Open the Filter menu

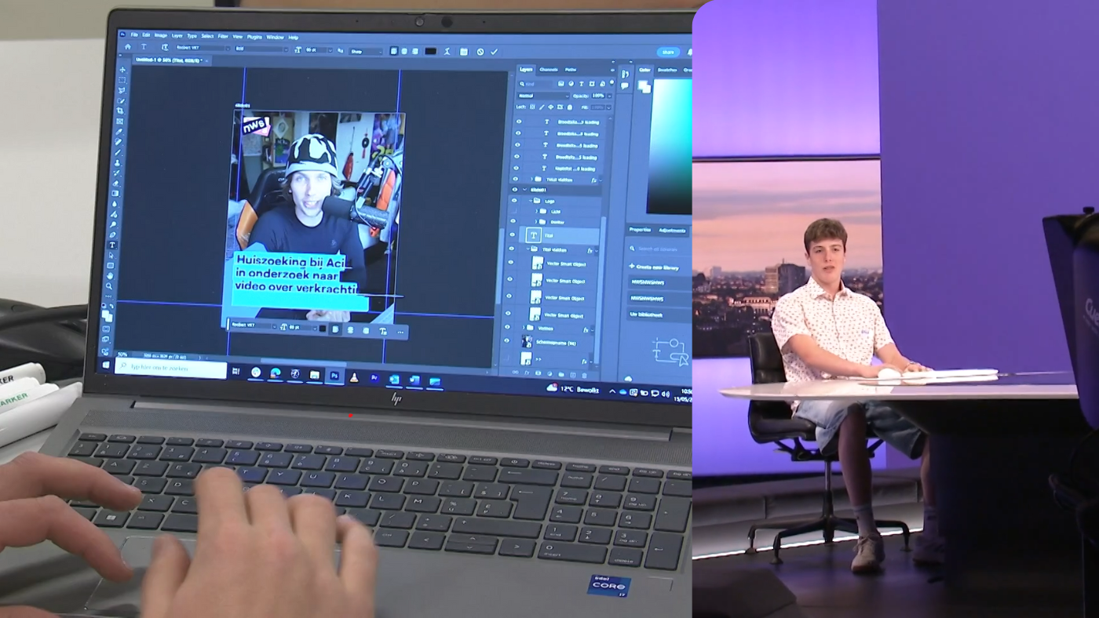point(223,36)
